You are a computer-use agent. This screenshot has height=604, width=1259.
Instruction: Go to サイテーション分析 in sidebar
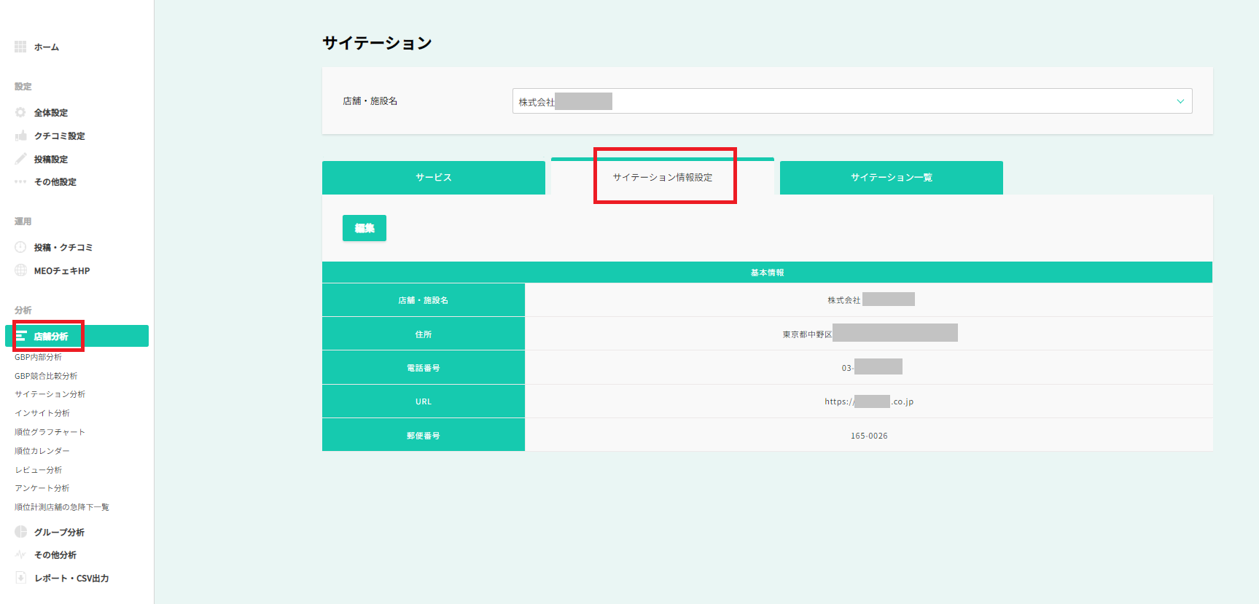point(50,394)
